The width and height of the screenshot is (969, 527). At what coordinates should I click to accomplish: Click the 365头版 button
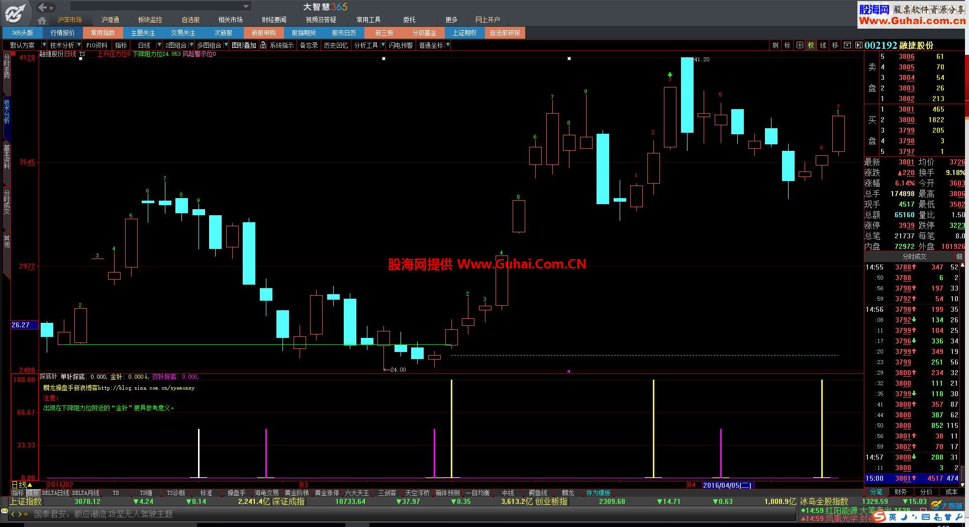[x=23, y=33]
